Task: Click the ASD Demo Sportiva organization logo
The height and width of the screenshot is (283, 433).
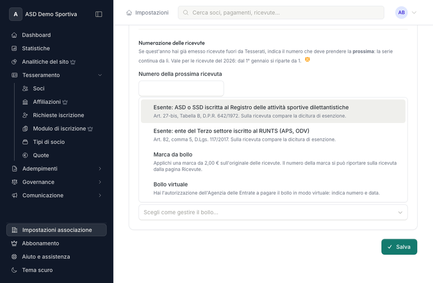Action: (x=16, y=14)
